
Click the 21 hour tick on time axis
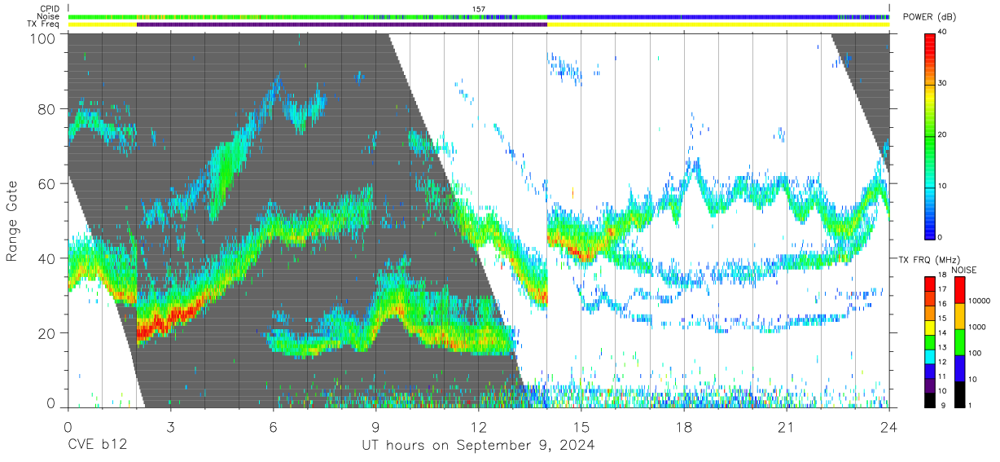(x=786, y=428)
